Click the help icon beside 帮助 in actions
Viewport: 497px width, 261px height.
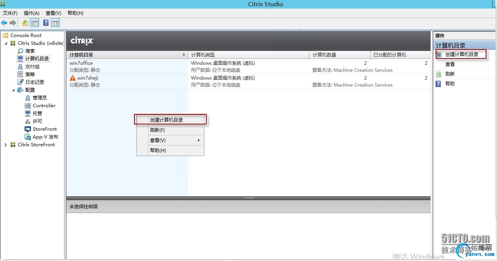439,83
